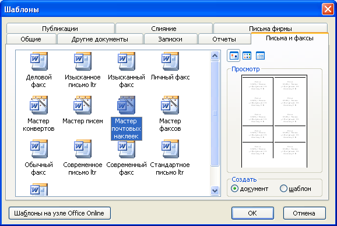
Task: Close the Шаблоны dialog window
Action: click(x=328, y=9)
